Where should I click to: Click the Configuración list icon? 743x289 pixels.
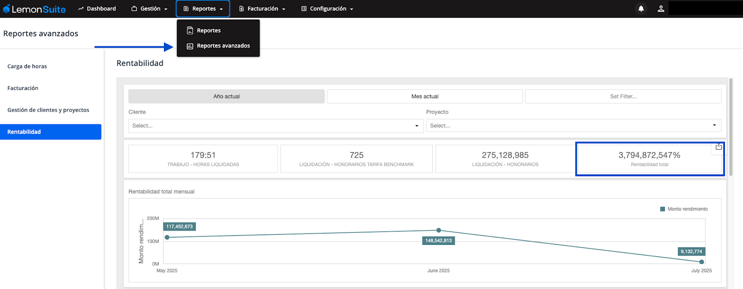click(x=304, y=9)
